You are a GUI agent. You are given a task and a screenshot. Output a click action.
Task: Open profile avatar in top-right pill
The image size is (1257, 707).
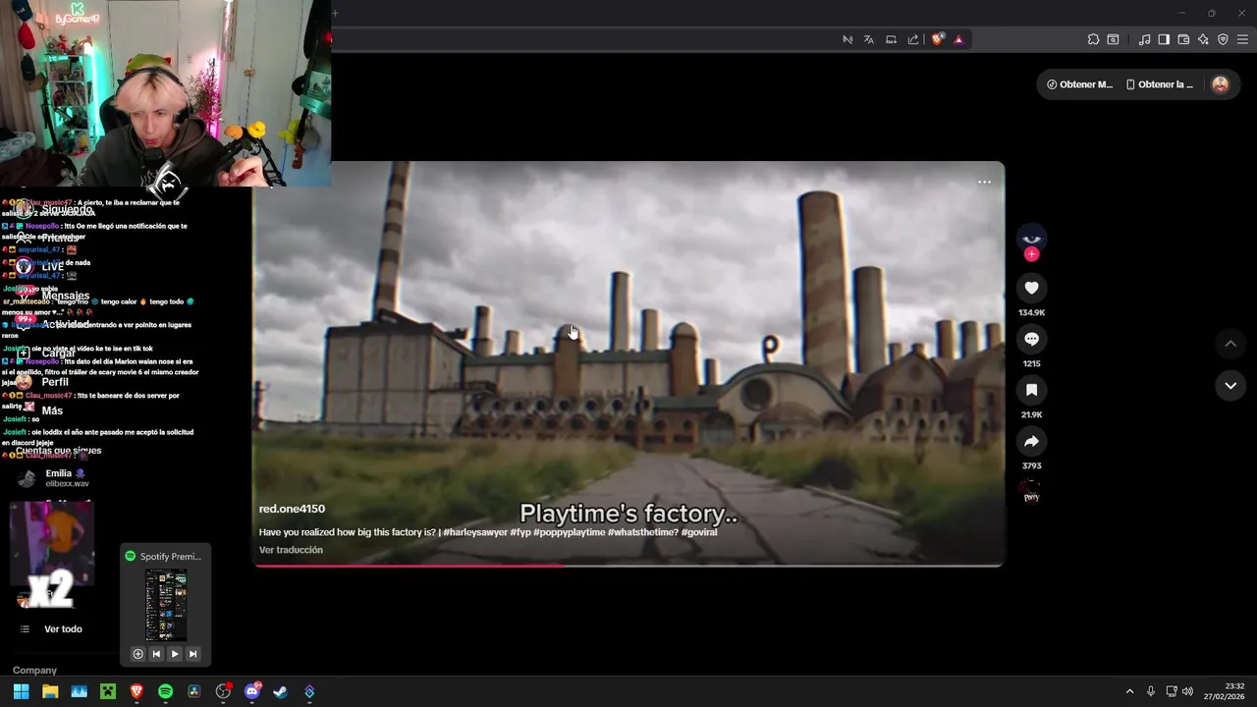[1220, 84]
